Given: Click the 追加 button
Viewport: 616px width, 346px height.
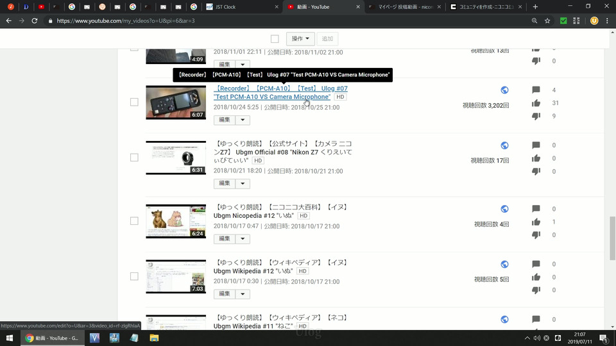Looking at the screenshot, I should (x=327, y=39).
